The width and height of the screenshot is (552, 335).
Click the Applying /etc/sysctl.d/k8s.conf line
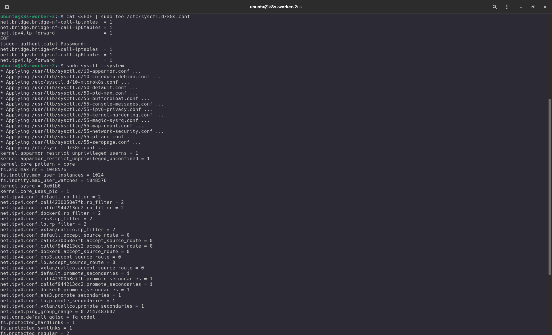coord(53,148)
